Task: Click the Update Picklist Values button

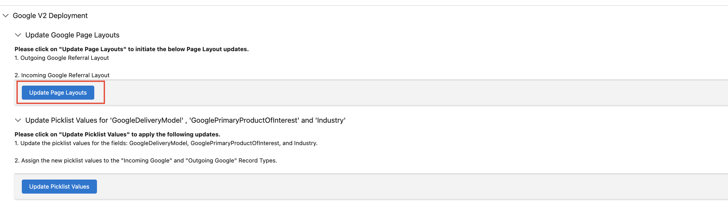Action: 59,187
